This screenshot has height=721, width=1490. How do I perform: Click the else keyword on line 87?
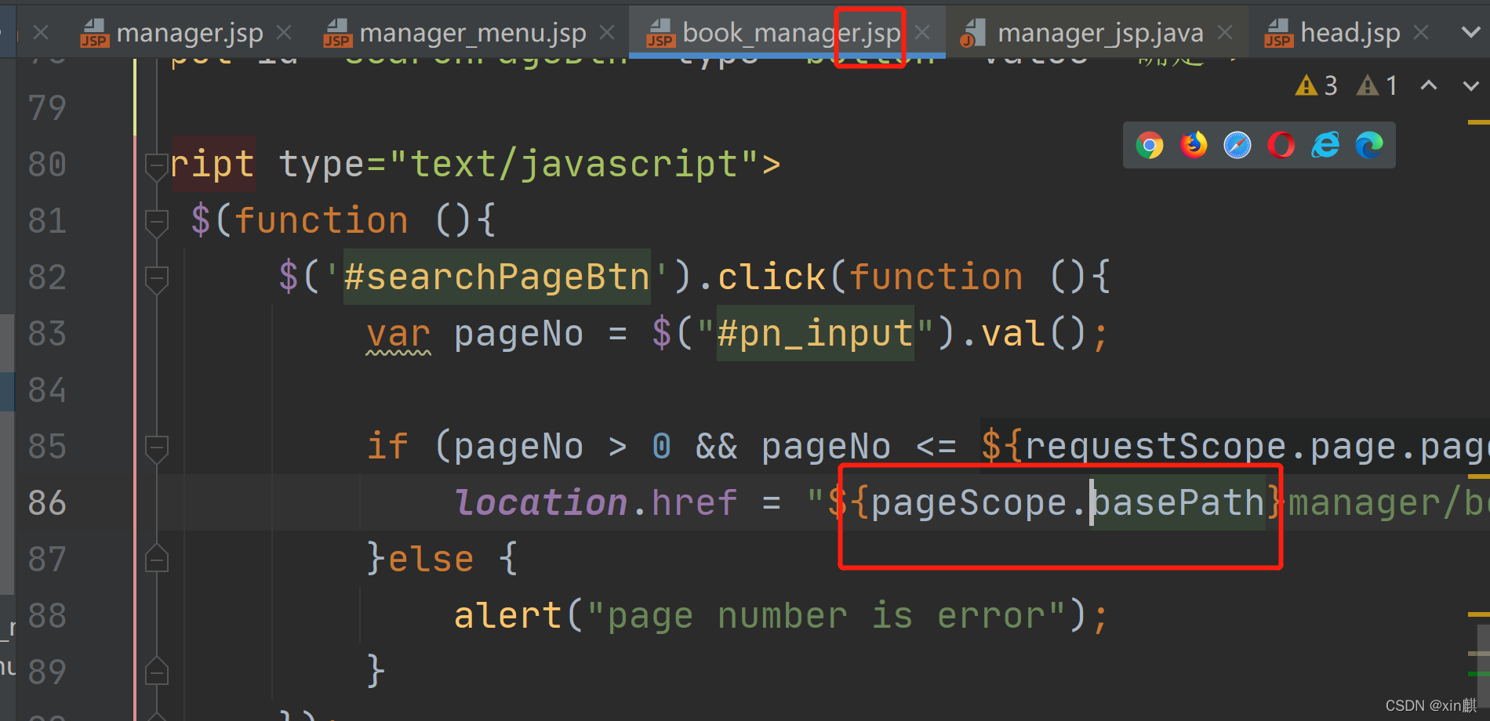click(x=431, y=560)
